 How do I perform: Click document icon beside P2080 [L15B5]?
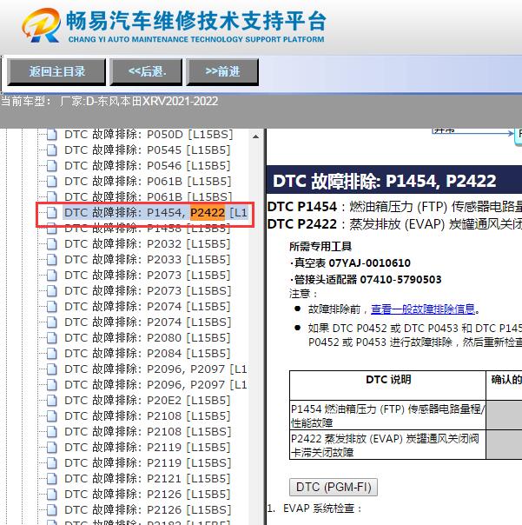point(52,338)
